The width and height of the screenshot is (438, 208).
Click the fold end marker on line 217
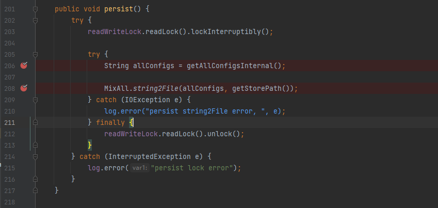click(x=35, y=190)
